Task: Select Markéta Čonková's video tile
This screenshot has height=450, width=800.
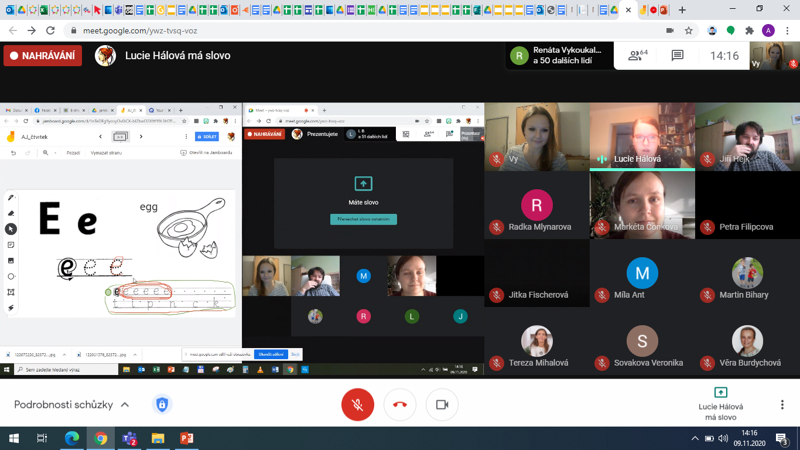Action: (x=642, y=205)
